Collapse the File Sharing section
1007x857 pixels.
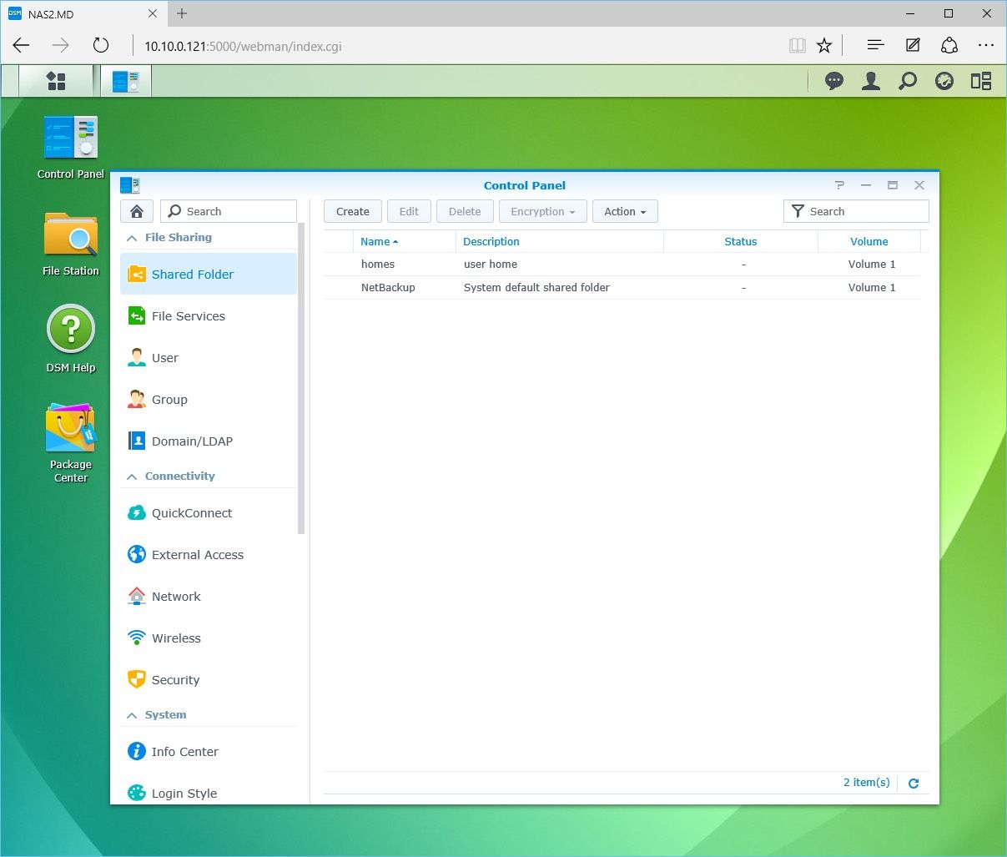coord(131,238)
